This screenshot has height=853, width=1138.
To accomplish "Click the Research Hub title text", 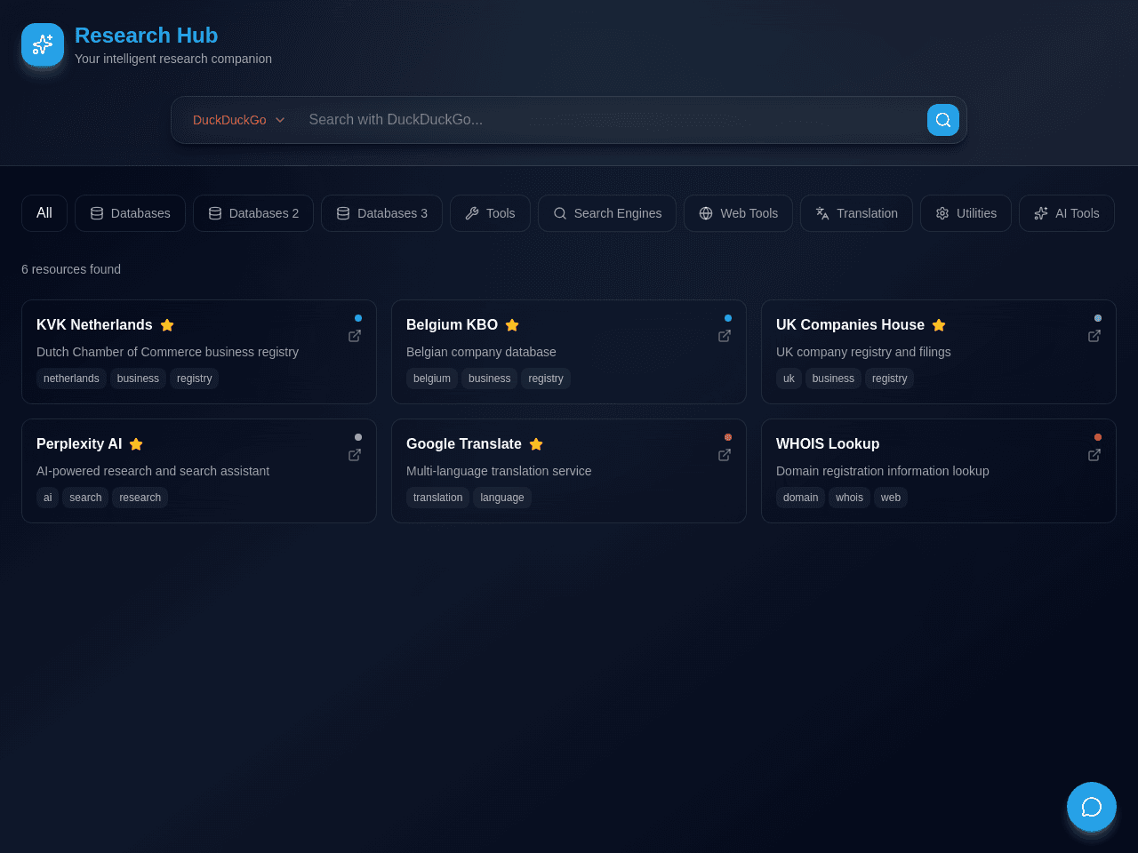I will click(x=146, y=36).
